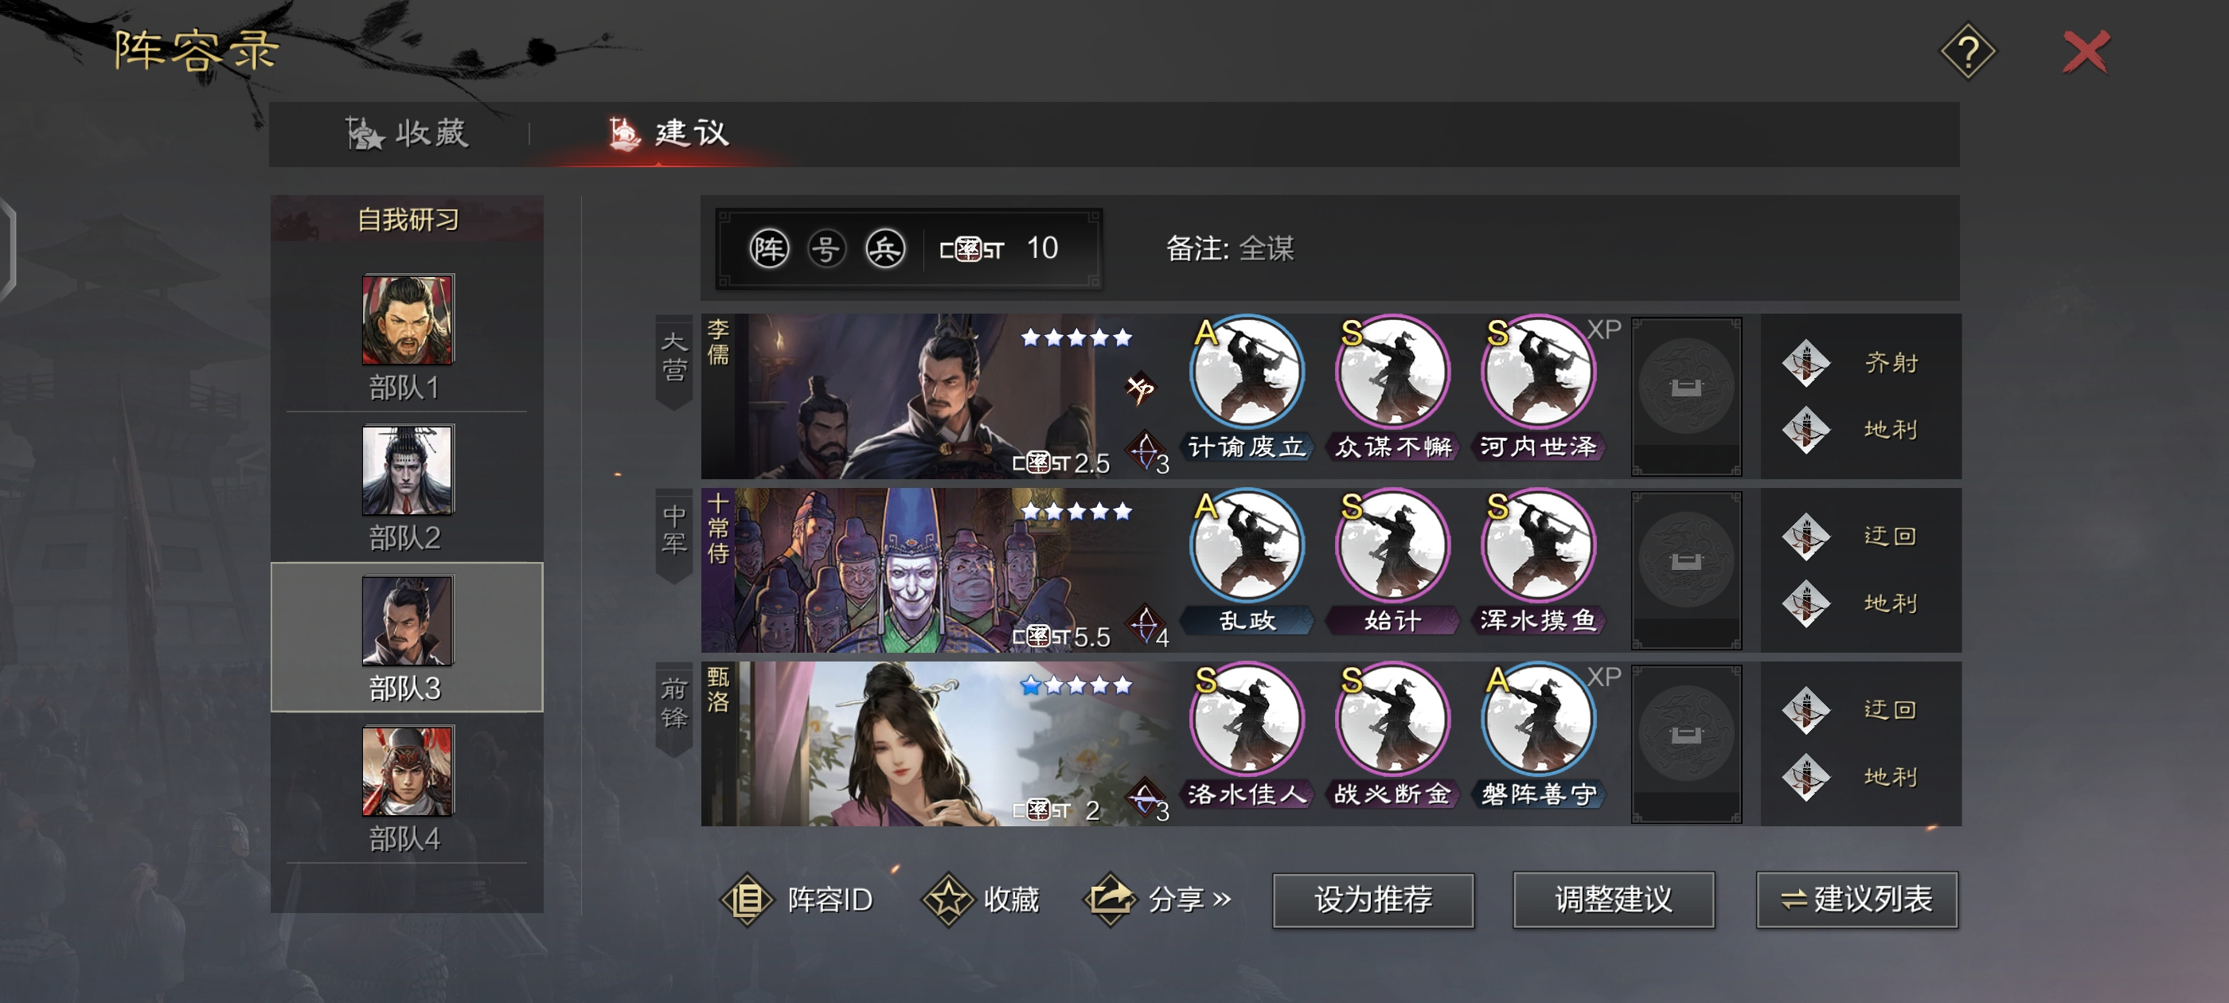
Task: Click empty equipment slot in 十常侍 row
Action: (x=1685, y=570)
